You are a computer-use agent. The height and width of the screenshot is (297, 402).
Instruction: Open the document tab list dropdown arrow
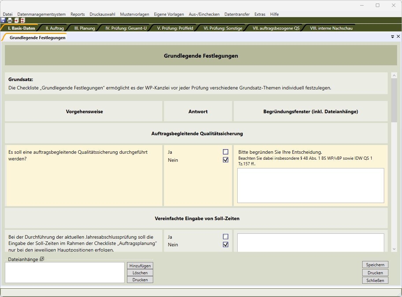point(393,37)
